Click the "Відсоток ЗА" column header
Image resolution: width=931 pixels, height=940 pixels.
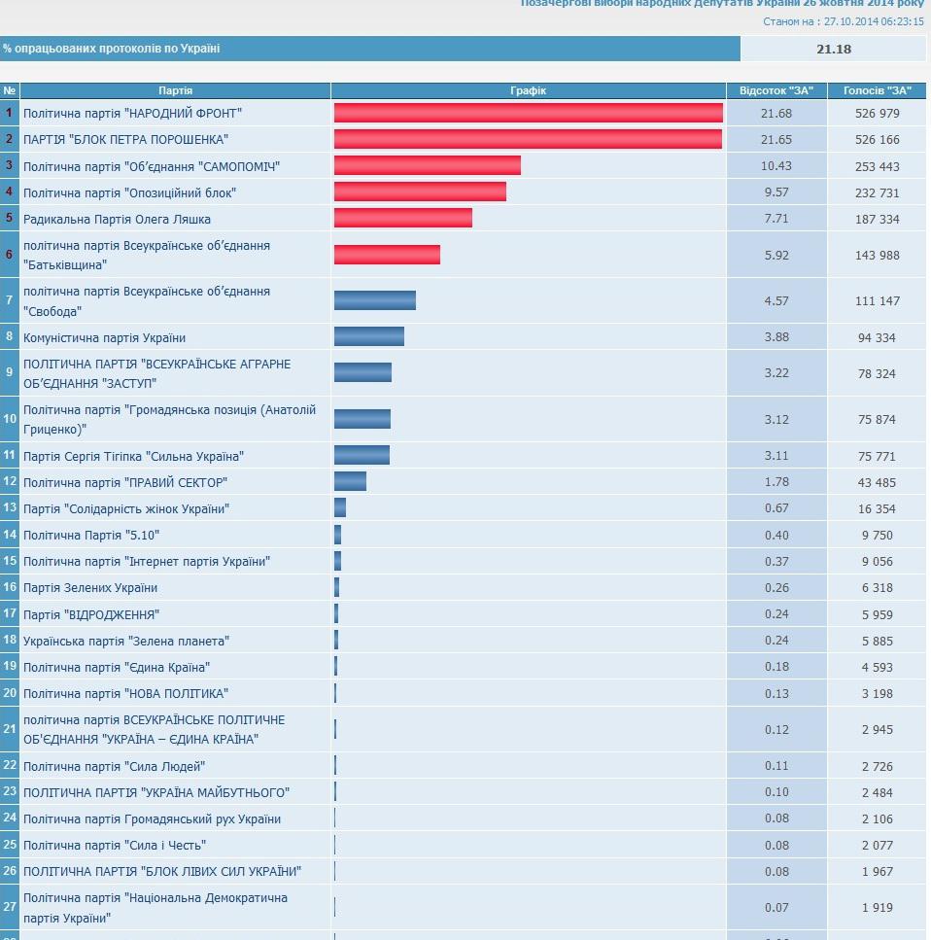pos(776,90)
